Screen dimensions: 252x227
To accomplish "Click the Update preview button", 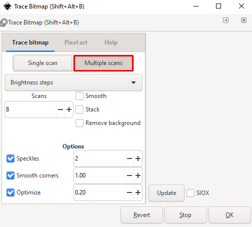I will (x=166, y=193).
